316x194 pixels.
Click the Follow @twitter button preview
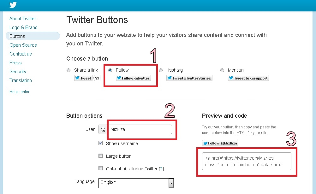(133, 78)
